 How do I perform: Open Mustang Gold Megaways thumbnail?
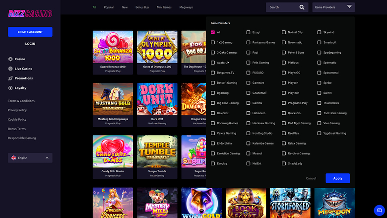pyautogui.click(x=113, y=99)
